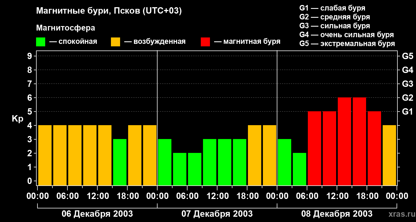The height and width of the screenshot is (222, 416).
Task: Click the '06:00' time label for 08 December
Action: pyautogui.click(x=307, y=196)
